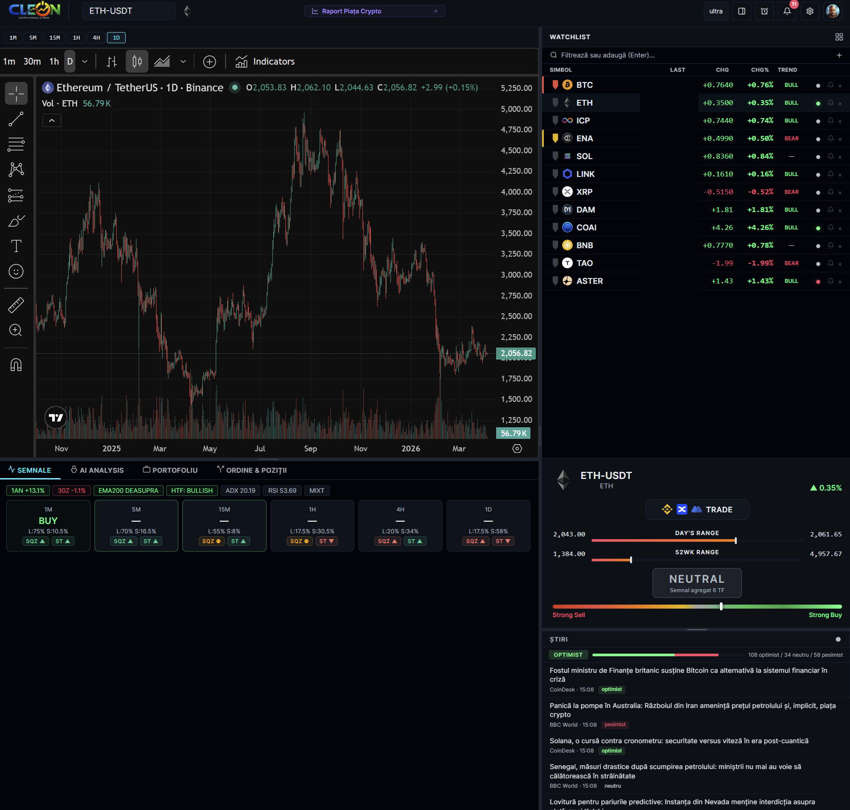The width and height of the screenshot is (850, 810).
Task: Collapse the chart legend chevron
Action: point(52,120)
